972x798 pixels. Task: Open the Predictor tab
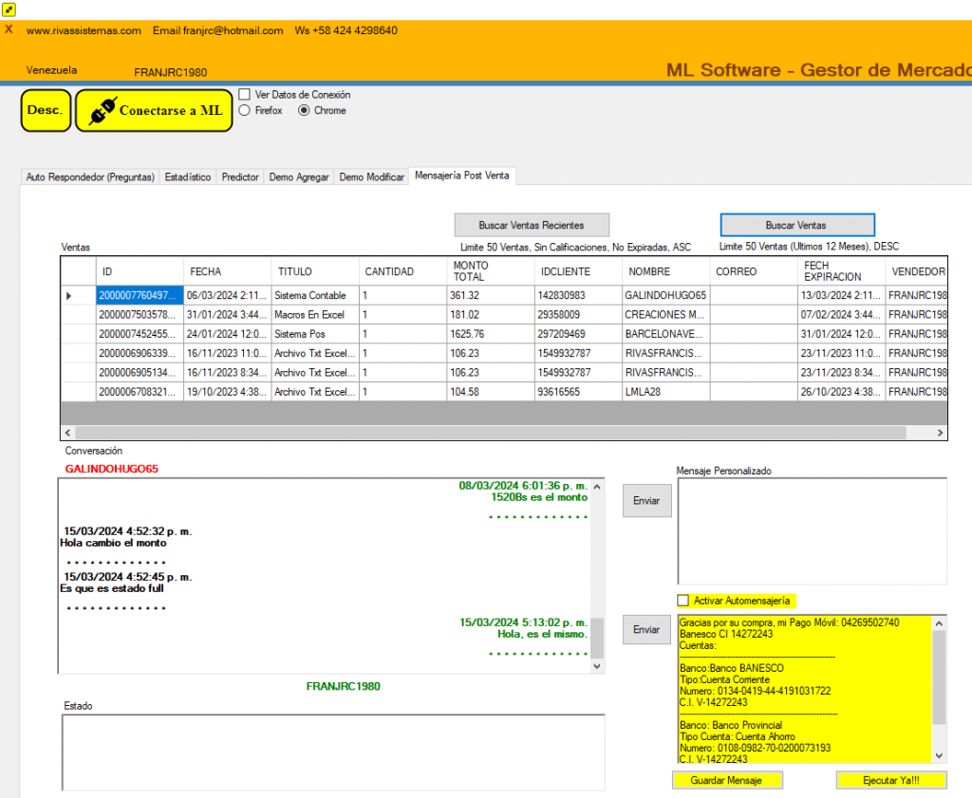239,176
